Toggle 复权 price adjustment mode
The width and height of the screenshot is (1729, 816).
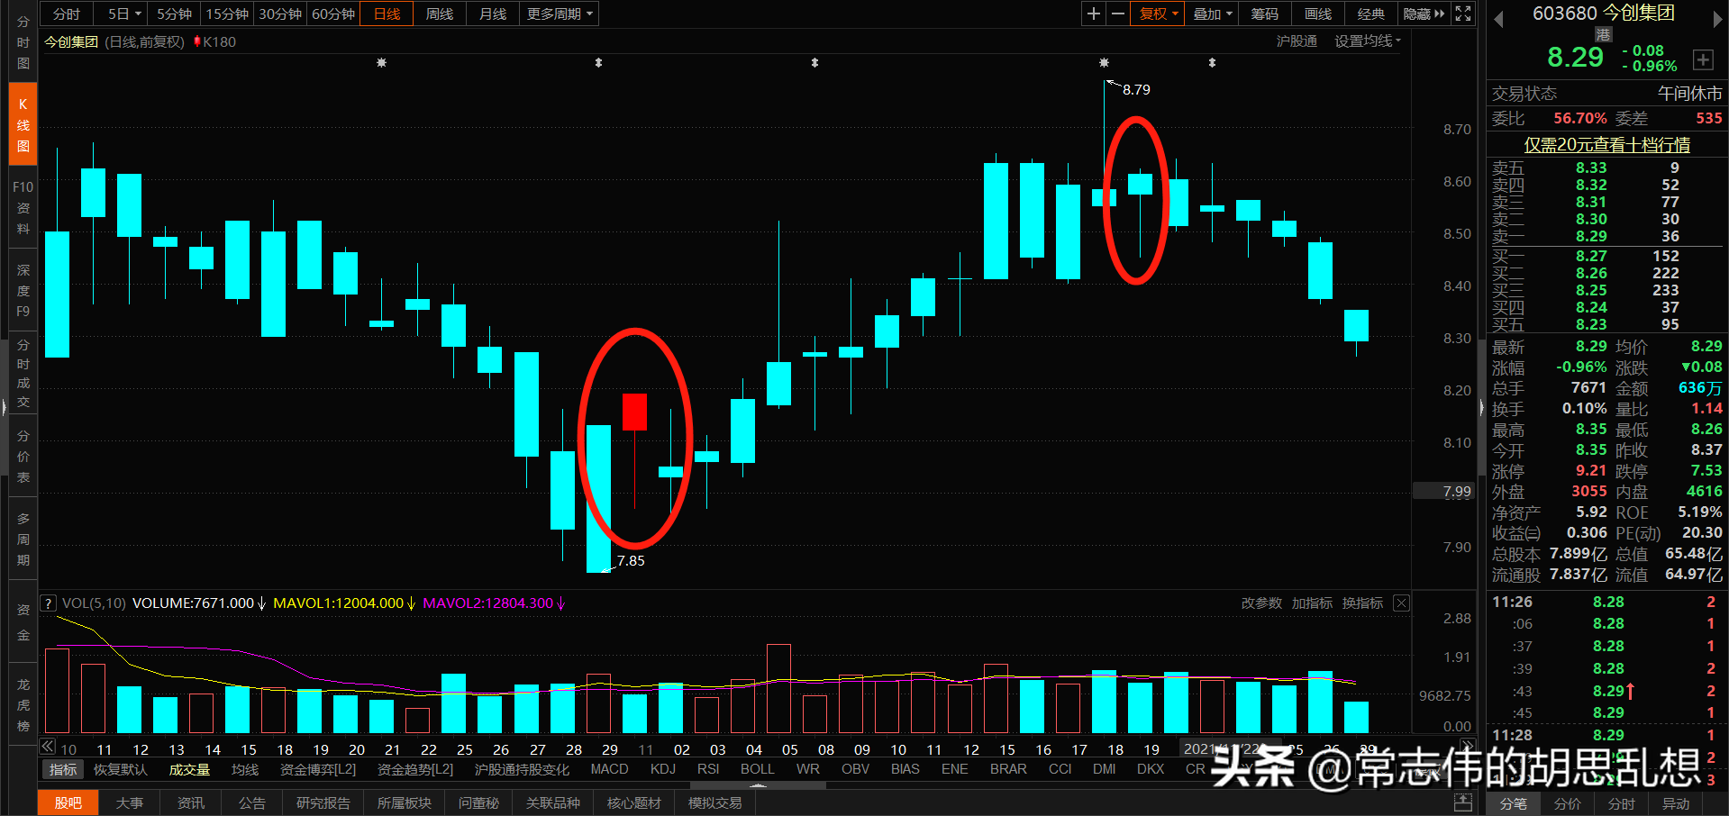[x=1156, y=14]
